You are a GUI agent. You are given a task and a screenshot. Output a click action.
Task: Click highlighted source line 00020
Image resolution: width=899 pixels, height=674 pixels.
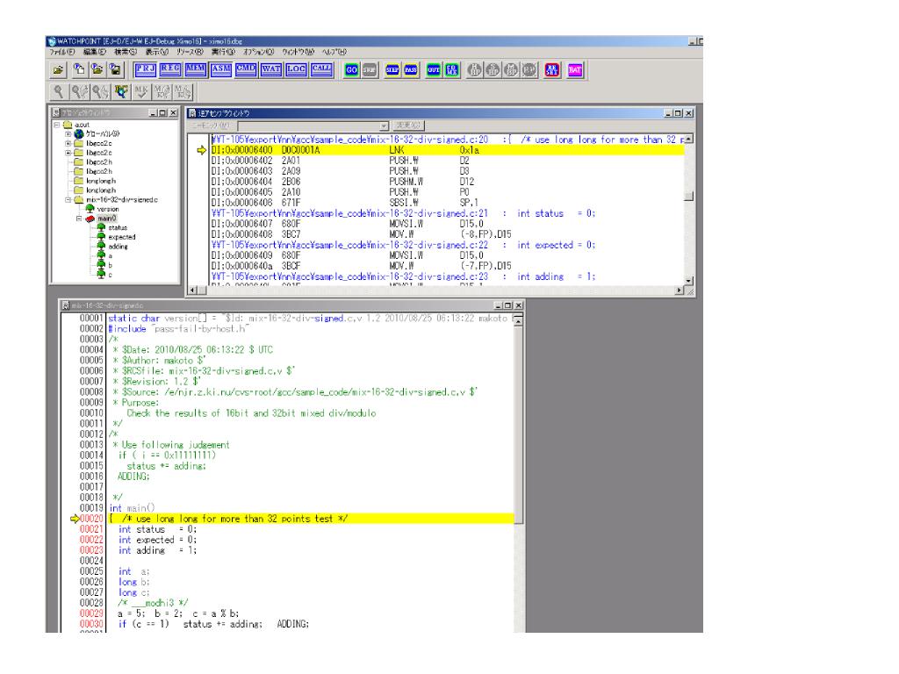click(310, 519)
